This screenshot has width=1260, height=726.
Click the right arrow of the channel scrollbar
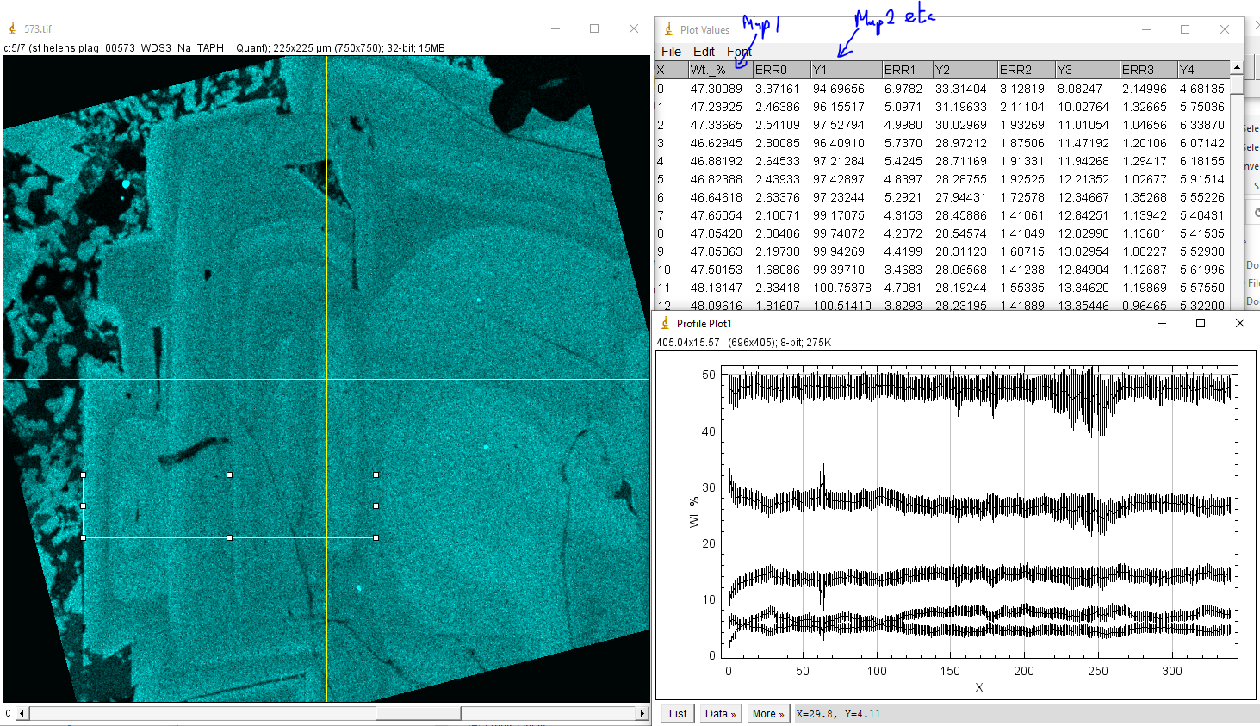(642, 713)
